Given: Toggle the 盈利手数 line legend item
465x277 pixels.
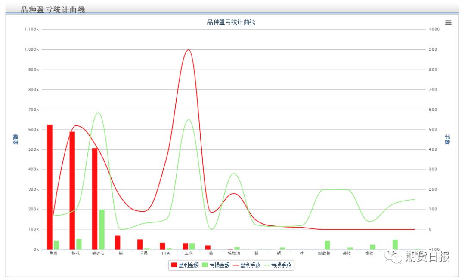Looking at the screenshot, I should point(246,265).
